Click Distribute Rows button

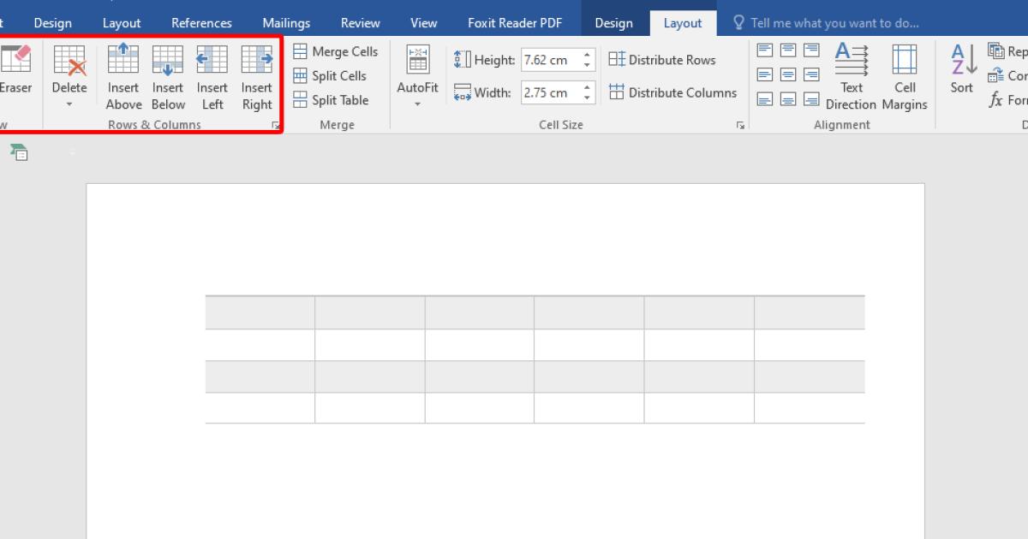tap(662, 60)
